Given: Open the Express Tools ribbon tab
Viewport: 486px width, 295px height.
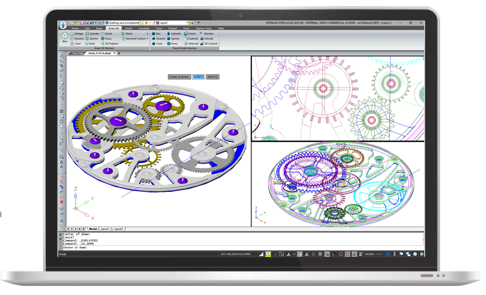Looking at the screenshot, I should [203, 28].
